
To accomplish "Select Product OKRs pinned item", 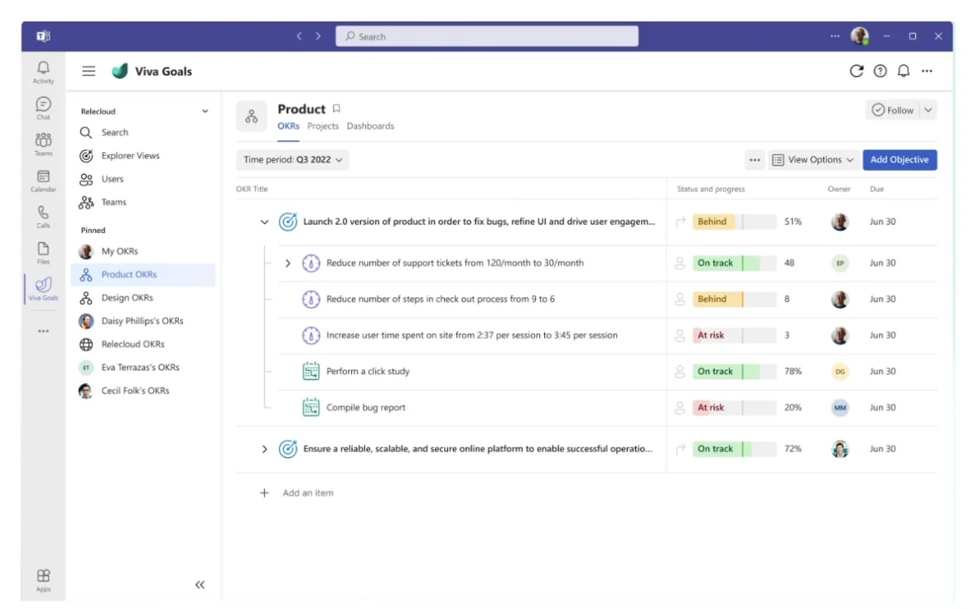I will click(143, 274).
